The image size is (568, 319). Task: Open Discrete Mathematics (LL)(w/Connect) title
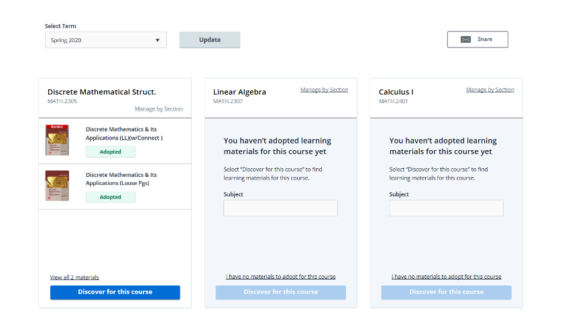pos(125,133)
